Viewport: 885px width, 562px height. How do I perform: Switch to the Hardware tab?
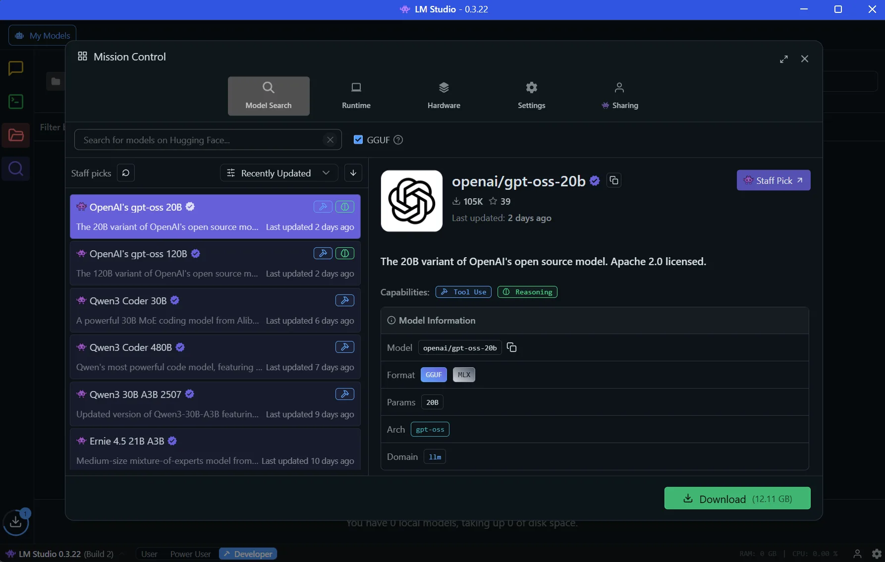click(x=444, y=96)
